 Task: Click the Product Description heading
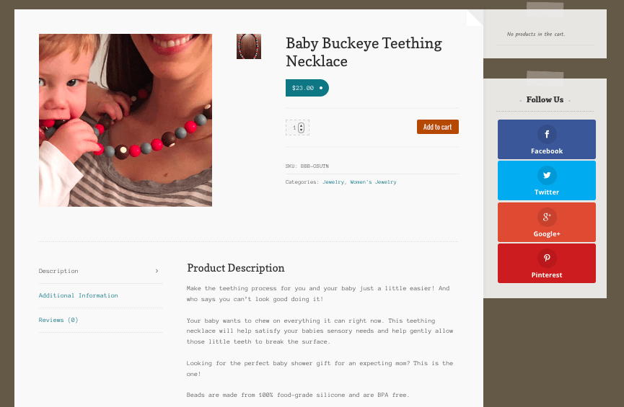tap(235, 268)
